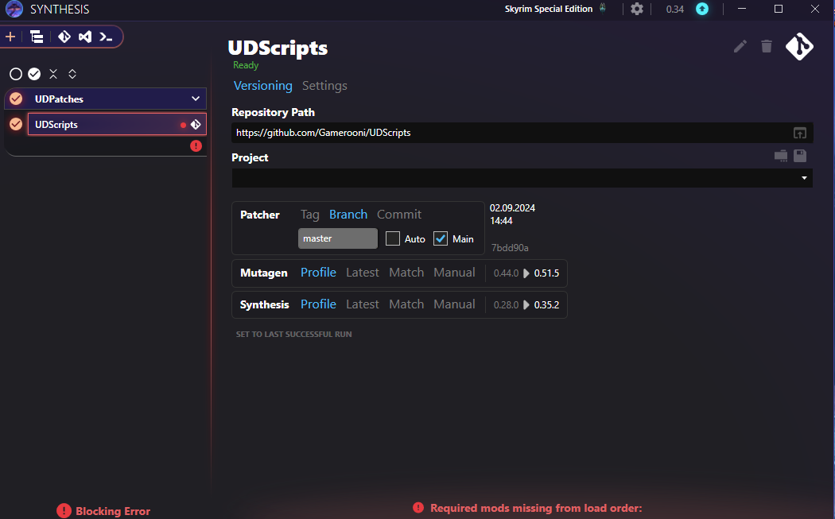Screen dimensions: 835x519
Task: Choose Synthesis Latest versioning
Action: [363, 304]
